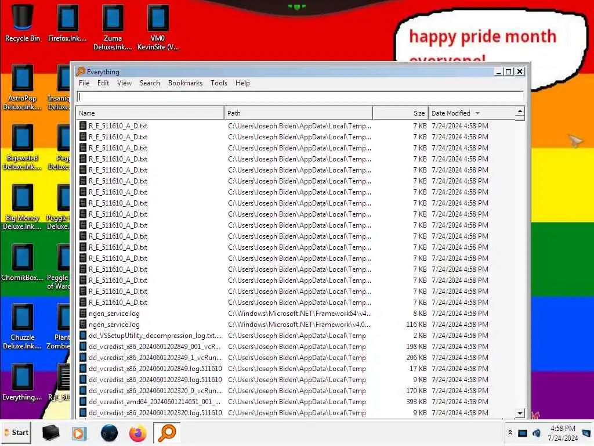Select the Bejeweled Deluxe.lnk desktop icon
The height and width of the screenshot is (446, 594).
tap(23, 147)
